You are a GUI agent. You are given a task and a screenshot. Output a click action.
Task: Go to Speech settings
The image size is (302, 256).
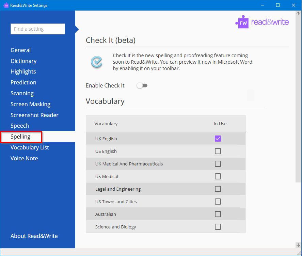(x=20, y=126)
